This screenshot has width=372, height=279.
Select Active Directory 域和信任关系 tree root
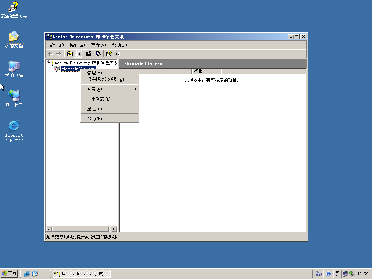coord(86,63)
